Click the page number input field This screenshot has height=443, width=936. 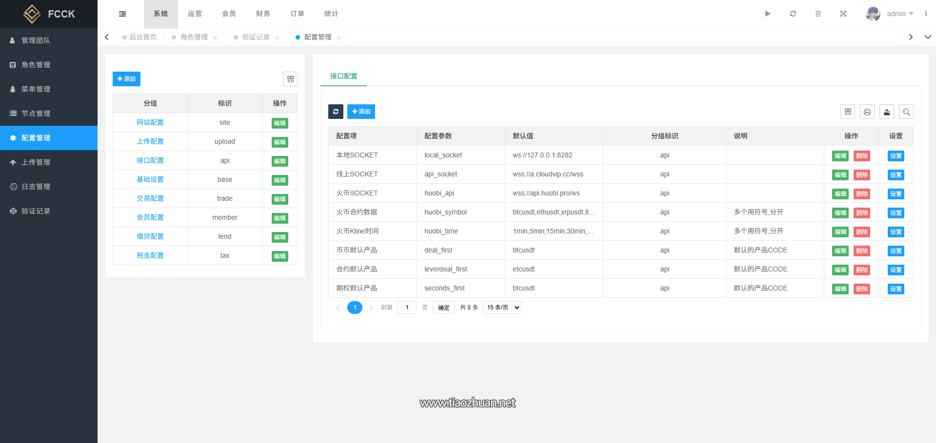407,308
